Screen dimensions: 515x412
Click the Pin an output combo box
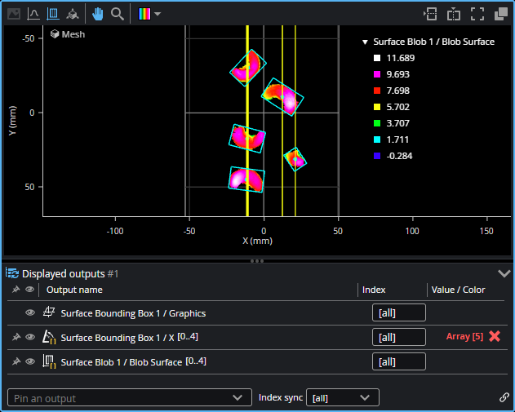[x=128, y=397]
